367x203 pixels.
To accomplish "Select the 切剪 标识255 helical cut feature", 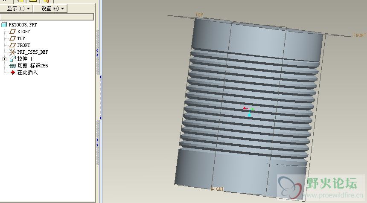I will pyautogui.click(x=32, y=66).
